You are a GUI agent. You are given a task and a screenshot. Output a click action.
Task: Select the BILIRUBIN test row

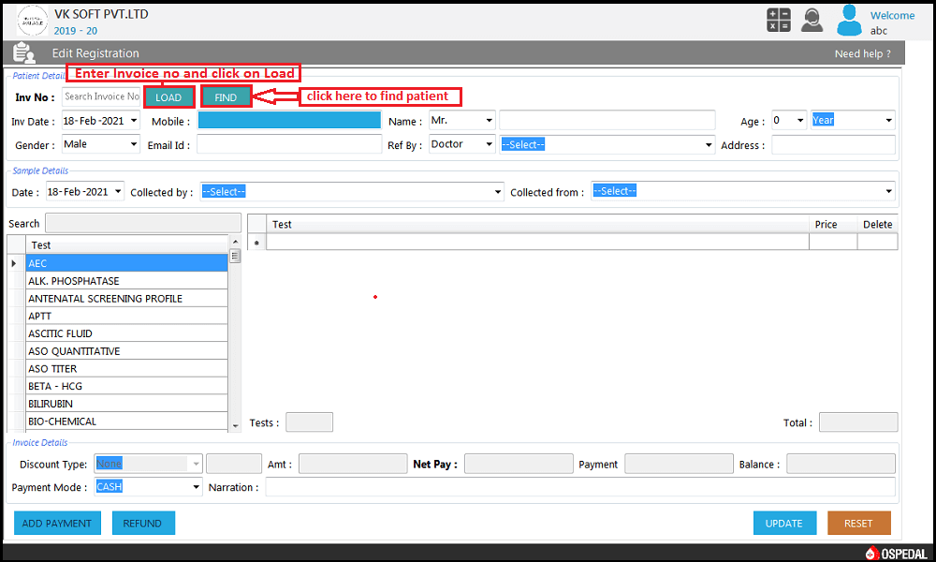pyautogui.click(x=126, y=404)
